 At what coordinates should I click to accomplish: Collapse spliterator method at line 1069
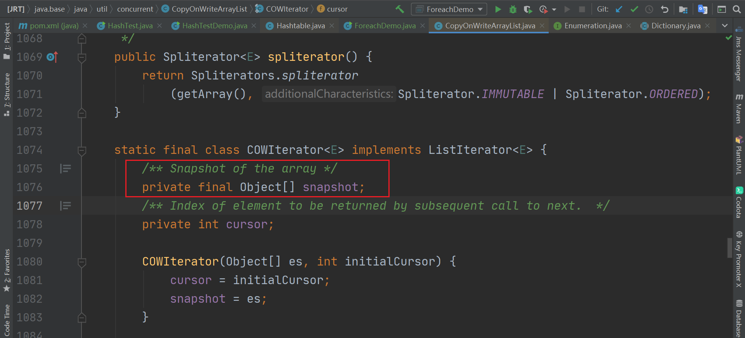[82, 57]
